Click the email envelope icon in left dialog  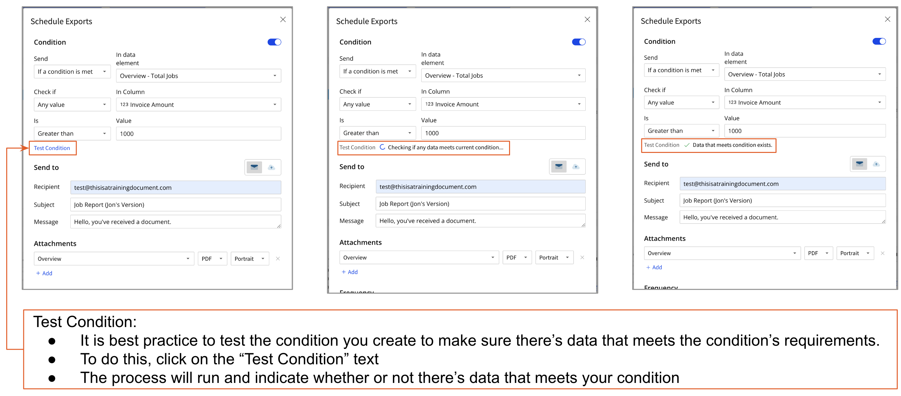pyautogui.click(x=254, y=167)
